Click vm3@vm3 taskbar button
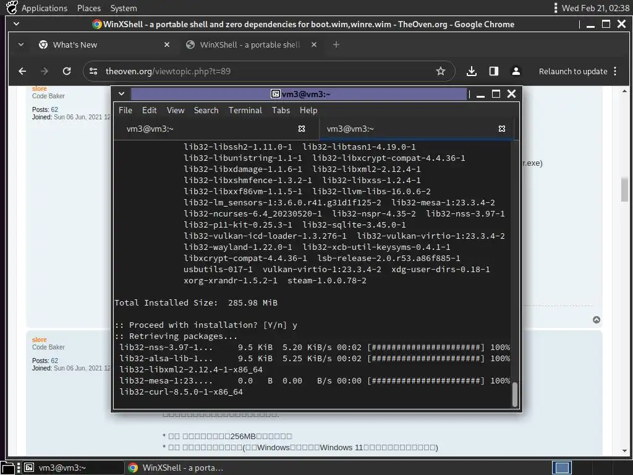The image size is (633, 475). coord(73,468)
